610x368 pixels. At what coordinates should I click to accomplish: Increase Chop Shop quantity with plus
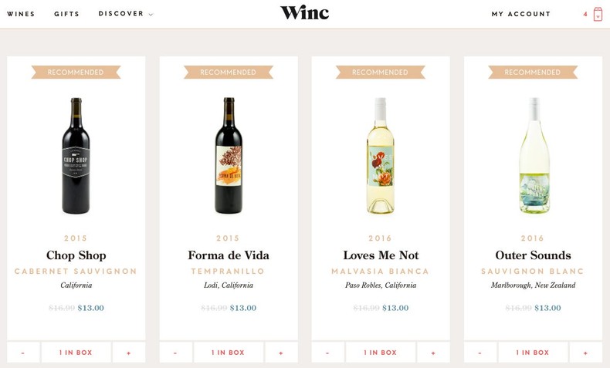tap(129, 353)
